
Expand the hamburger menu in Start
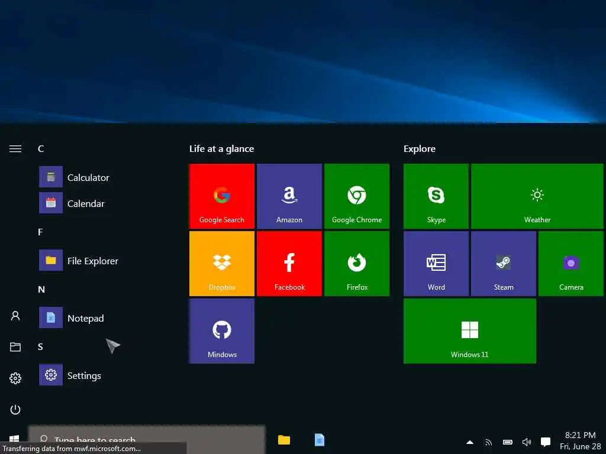(15, 148)
